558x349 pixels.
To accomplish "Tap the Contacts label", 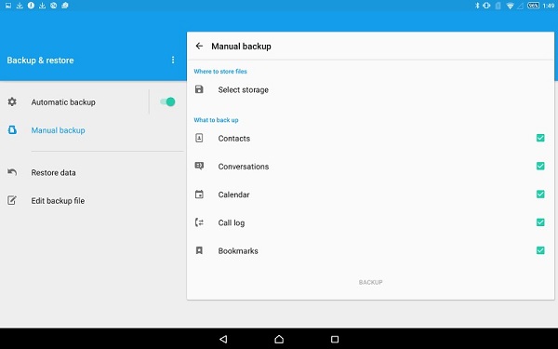I will click(x=233, y=138).
